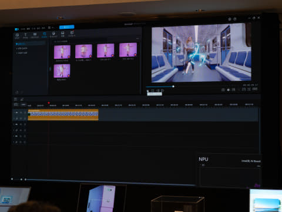Image resolution: width=282 pixels, height=212 pixels.
Task: Select the highlighted first item in library tree
Action: coord(30,44)
